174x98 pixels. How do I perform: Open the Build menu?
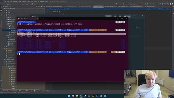click(x=29, y=1)
